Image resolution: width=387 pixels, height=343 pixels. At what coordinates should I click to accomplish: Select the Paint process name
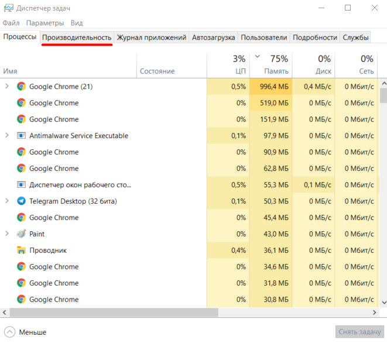[x=37, y=234]
